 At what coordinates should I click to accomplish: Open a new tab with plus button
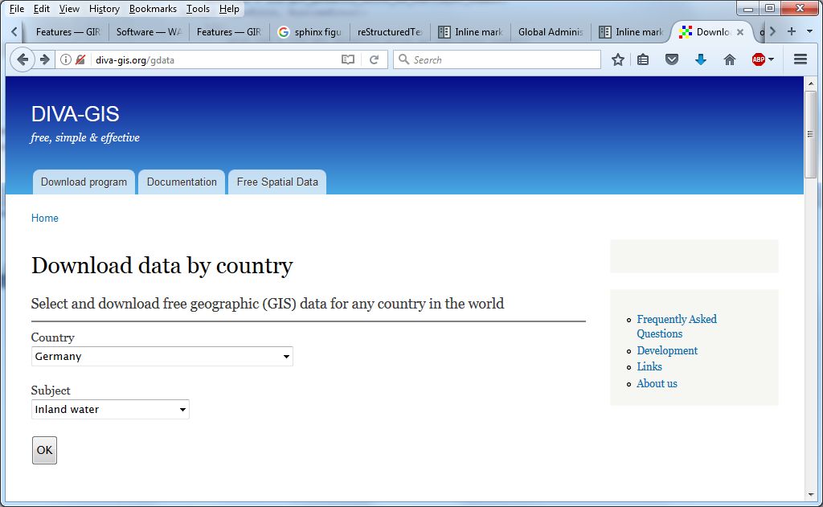(x=792, y=31)
